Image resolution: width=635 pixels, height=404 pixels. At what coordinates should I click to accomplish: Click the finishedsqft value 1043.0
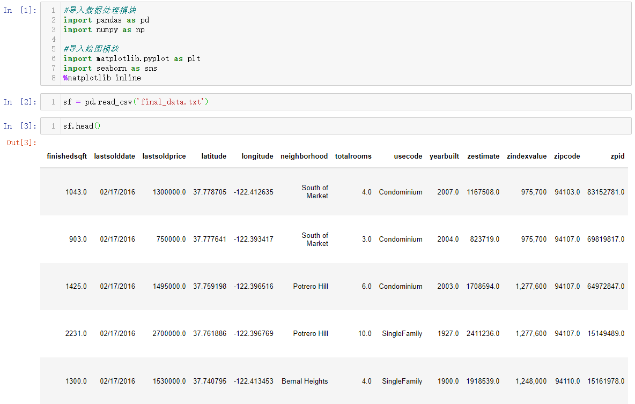(x=76, y=192)
